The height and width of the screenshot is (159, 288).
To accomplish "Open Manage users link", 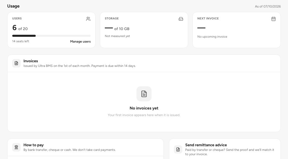I will click(x=80, y=42).
